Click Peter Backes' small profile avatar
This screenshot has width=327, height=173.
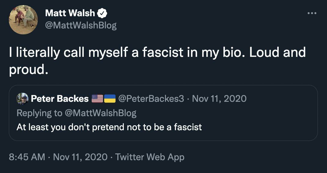(x=23, y=98)
